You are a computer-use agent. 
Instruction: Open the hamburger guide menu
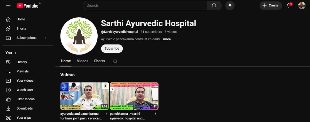(x=8, y=5)
